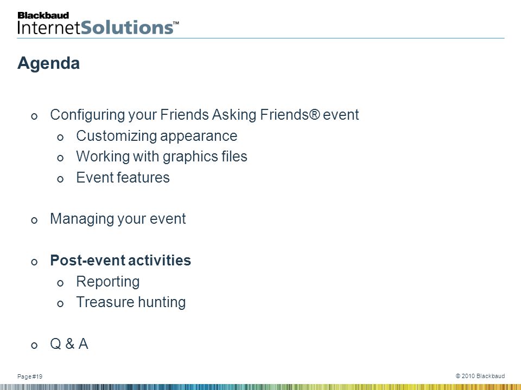Click the bullet before Event features

[x=60, y=179]
